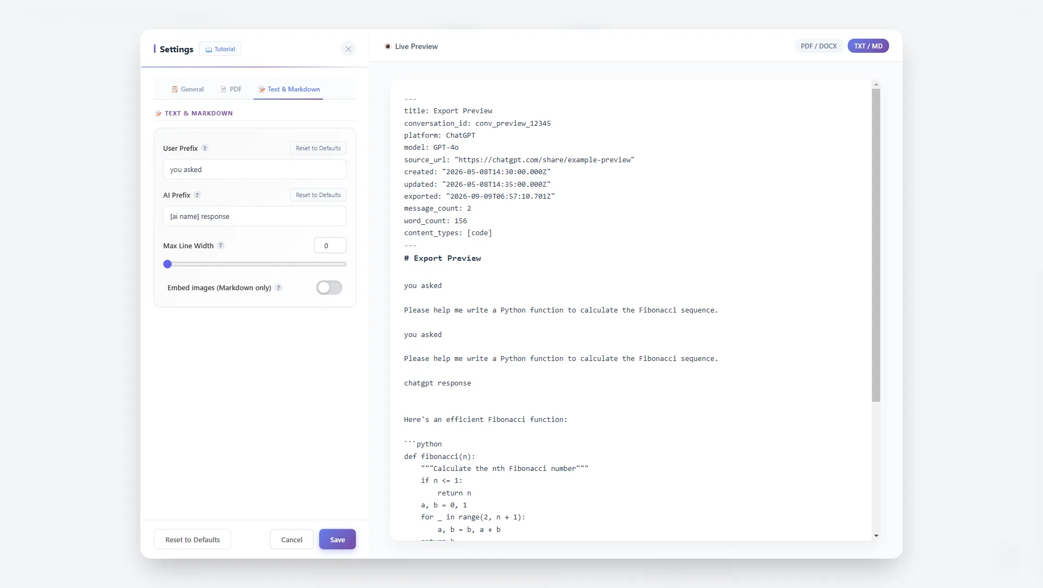Image resolution: width=1043 pixels, height=588 pixels.
Task: Click the bottom Reset to Defaults button
Action: (x=192, y=540)
